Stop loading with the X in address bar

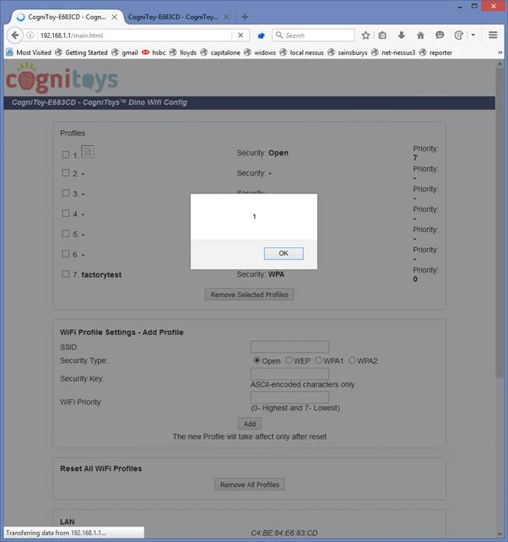tap(240, 35)
